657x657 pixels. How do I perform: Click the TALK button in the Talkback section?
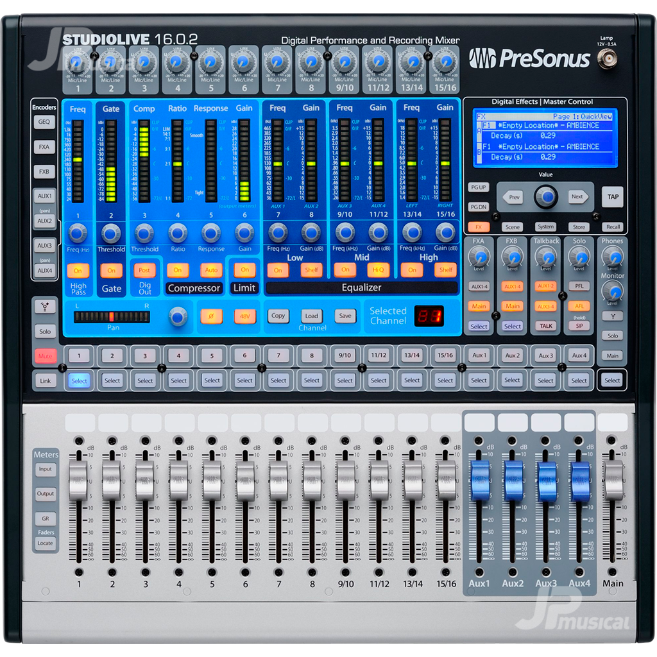click(545, 326)
